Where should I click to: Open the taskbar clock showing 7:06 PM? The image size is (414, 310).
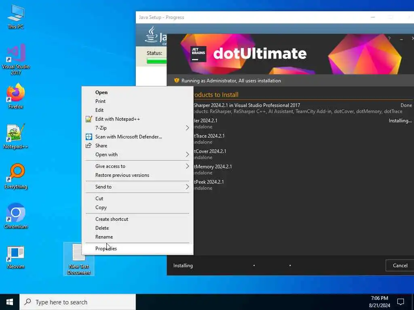pyautogui.click(x=379, y=302)
